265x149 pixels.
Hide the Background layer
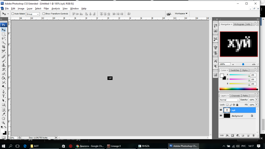(x=221, y=116)
